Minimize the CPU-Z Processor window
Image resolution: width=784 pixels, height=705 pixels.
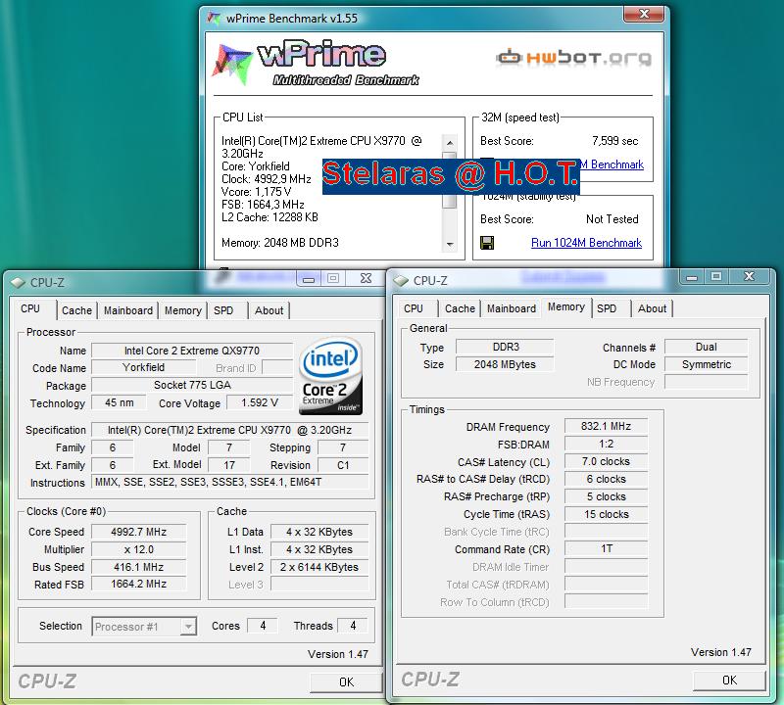[309, 278]
